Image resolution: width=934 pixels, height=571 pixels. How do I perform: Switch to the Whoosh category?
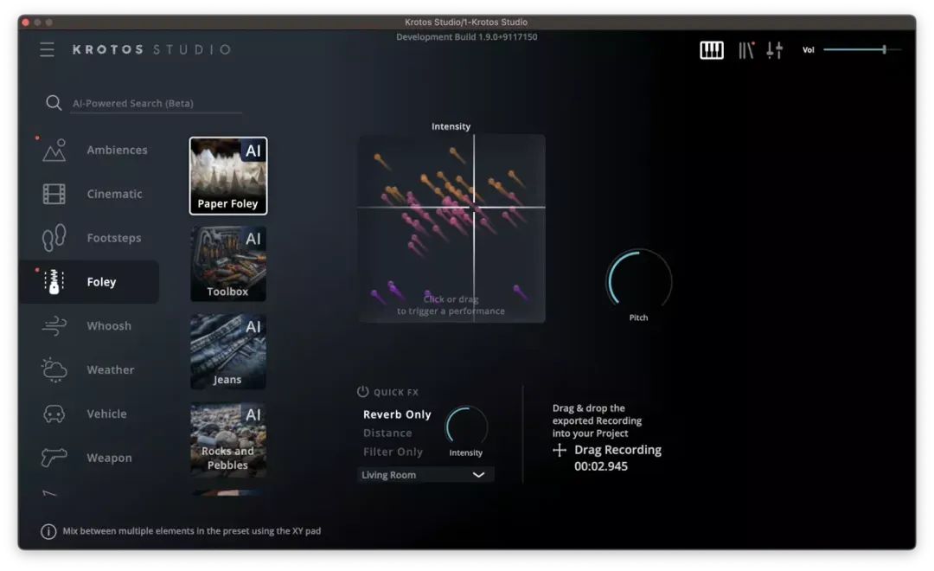[109, 326]
